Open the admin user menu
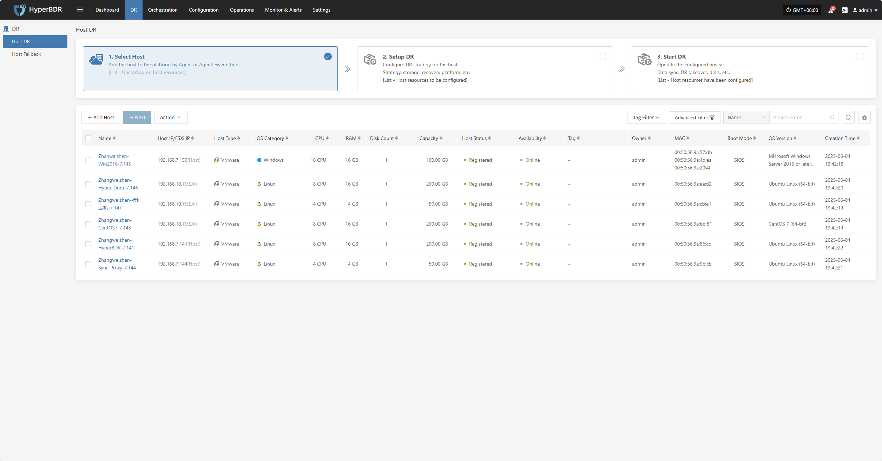 (x=865, y=10)
